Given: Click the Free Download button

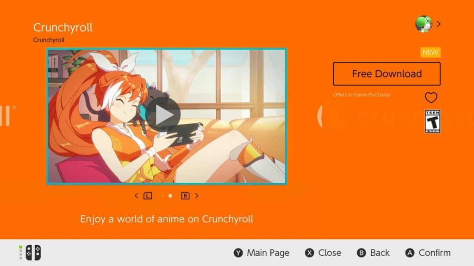Looking at the screenshot, I should tap(387, 73).
